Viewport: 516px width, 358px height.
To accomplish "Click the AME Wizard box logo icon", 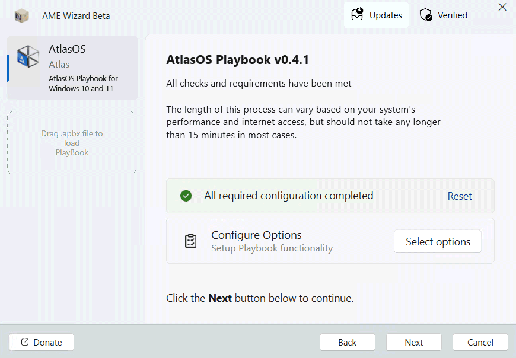I will tap(22, 15).
